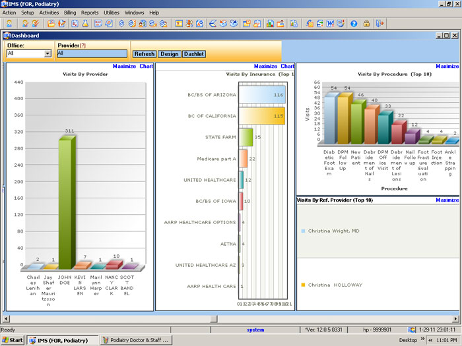Open the Setup menu
This screenshot has height=346, width=462.
[x=28, y=13]
